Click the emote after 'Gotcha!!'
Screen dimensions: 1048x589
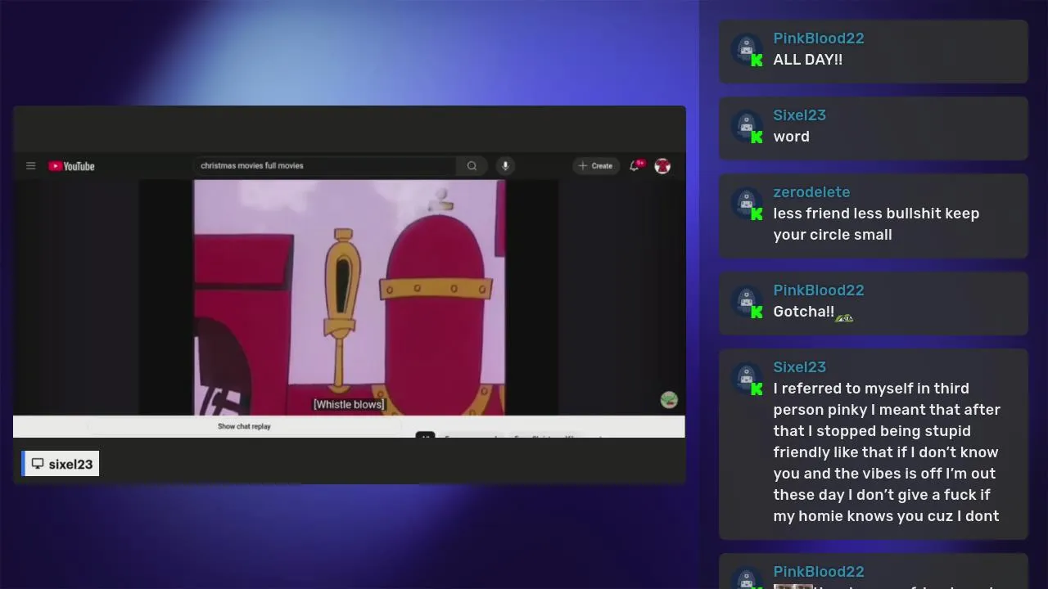pos(844,317)
